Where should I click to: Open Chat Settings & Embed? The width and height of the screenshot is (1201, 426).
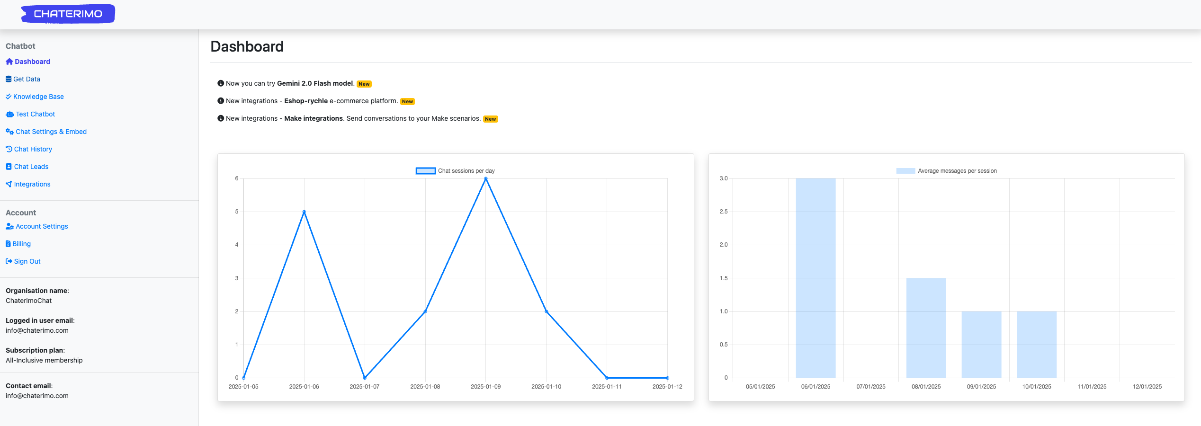51,132
